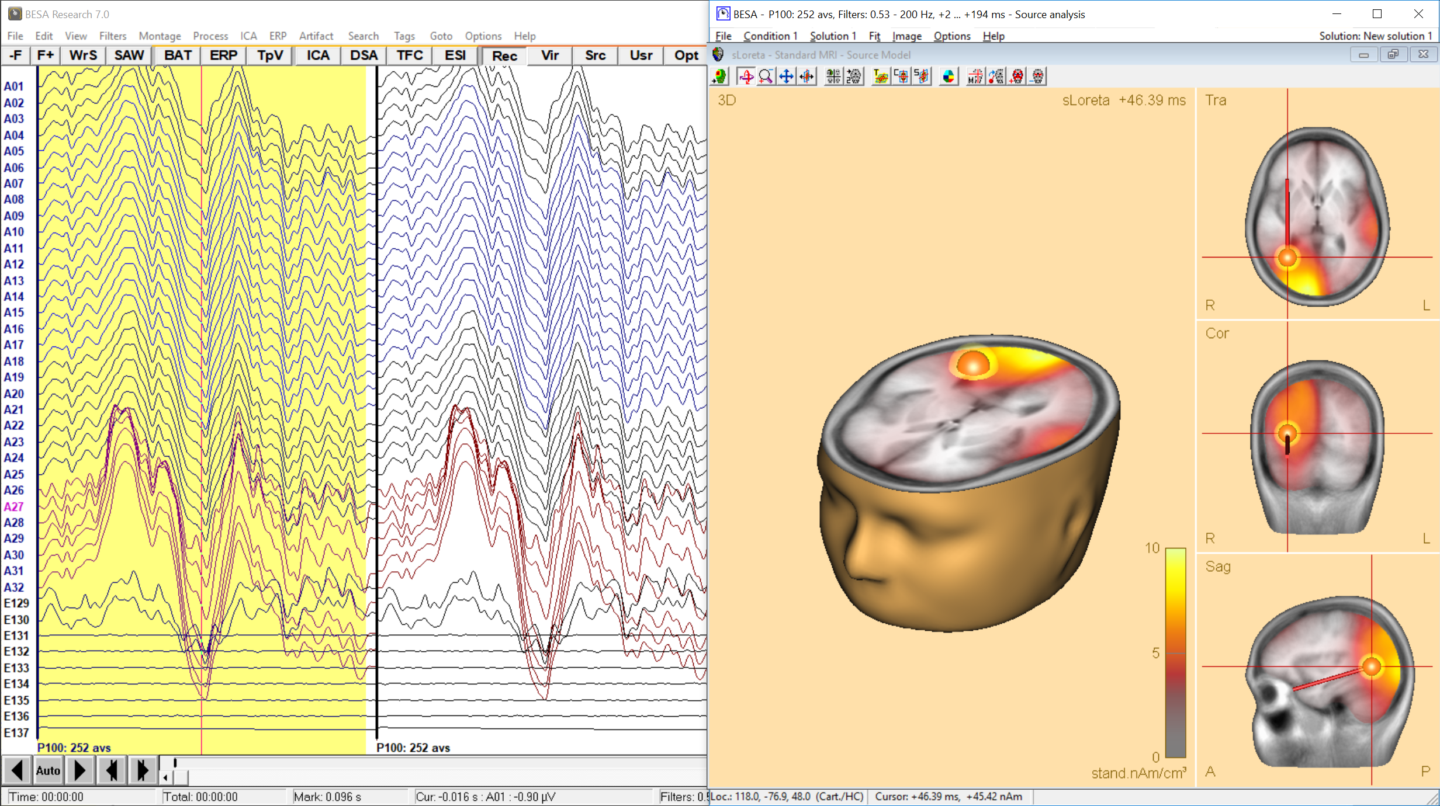
Task: Select the Usr montage button
Action: tap(641, 55)
